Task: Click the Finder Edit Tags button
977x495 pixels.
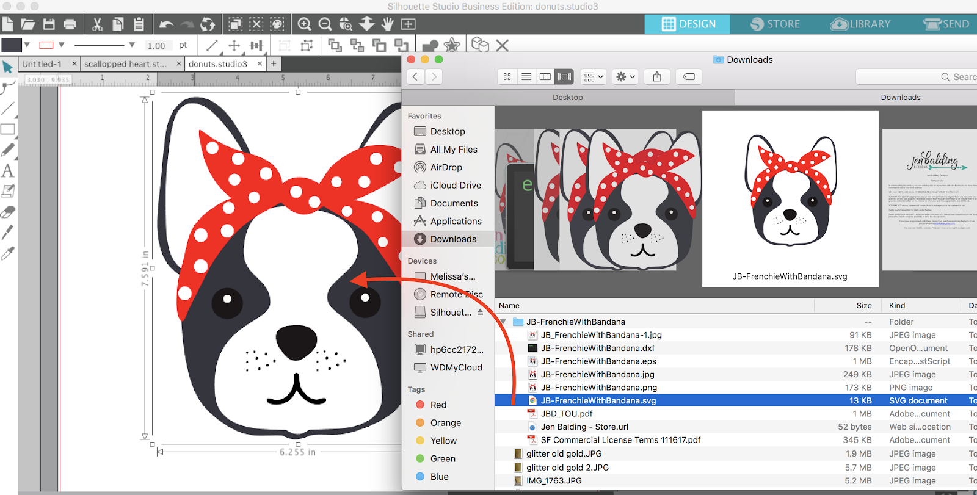Action: (x=689, y=76)
